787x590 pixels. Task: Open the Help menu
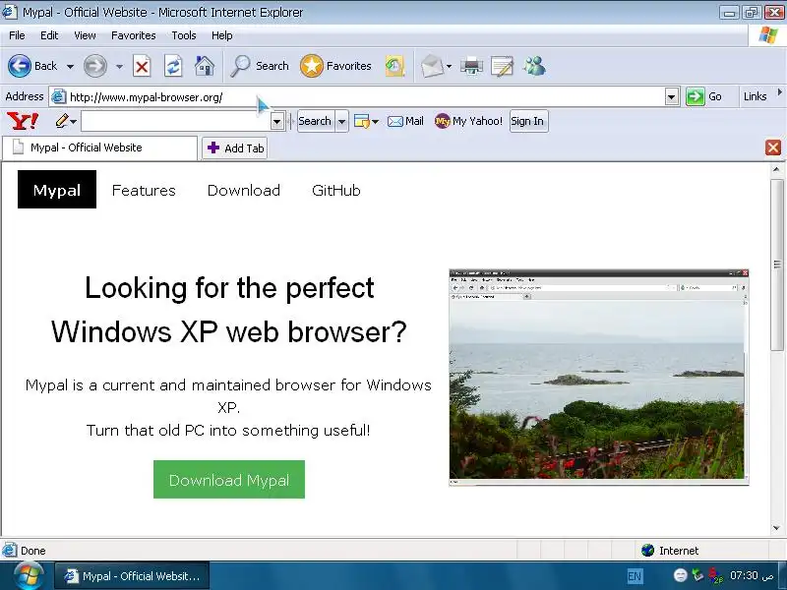click(222, 35)
